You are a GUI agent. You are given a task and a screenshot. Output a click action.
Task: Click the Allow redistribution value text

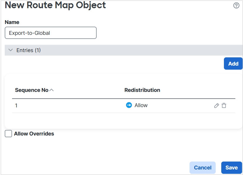click(x=141, y=105)
